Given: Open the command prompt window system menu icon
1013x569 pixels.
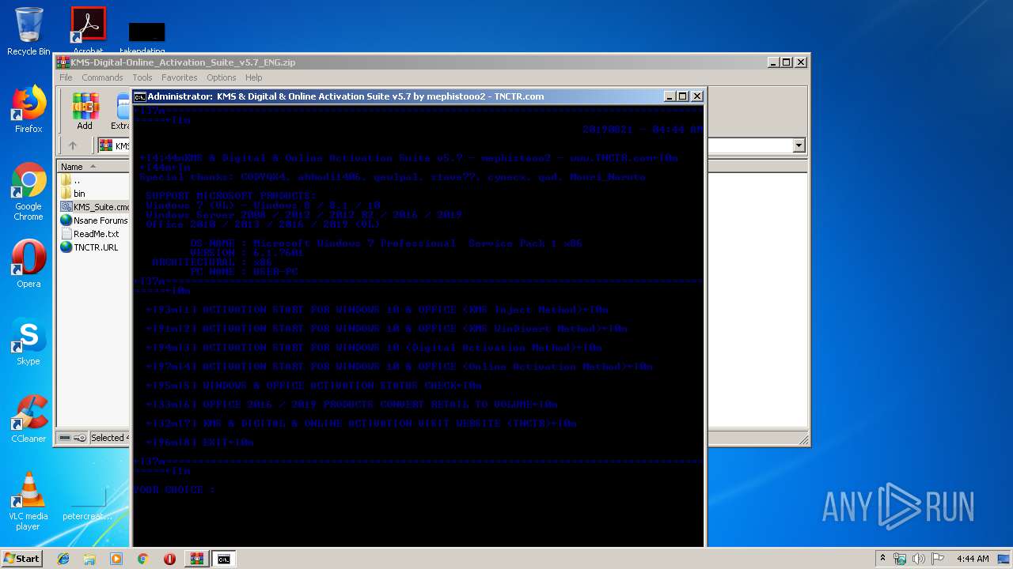Looking at the screenshot, I should (139, 96).
